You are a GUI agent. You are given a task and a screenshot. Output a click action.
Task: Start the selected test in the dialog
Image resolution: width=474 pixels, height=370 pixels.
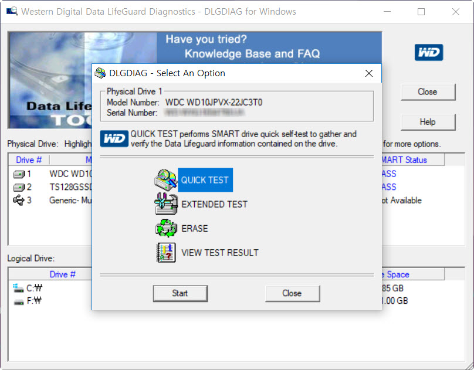click(180, 293)
